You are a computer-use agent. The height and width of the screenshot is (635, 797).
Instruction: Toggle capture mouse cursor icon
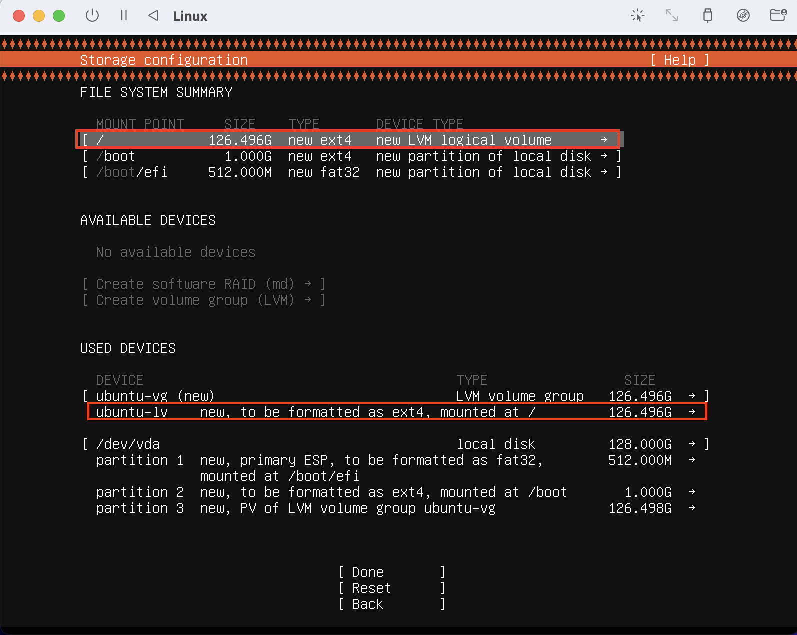(x=637, y=16)
